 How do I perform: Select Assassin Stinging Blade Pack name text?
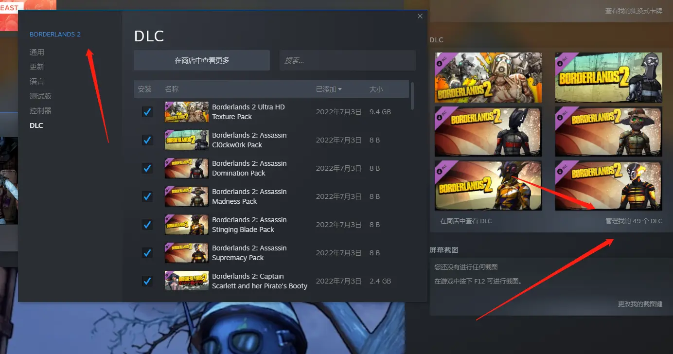click(x=249, y=225)
